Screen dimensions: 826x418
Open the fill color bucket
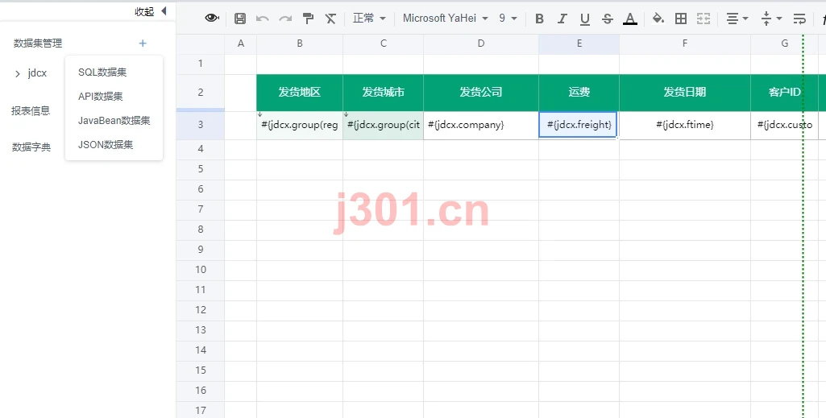(x=658, y=19)
